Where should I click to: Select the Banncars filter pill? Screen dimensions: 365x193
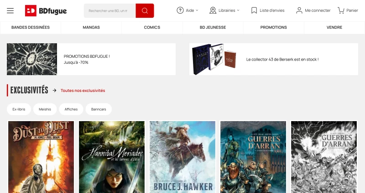coord(99,109)
